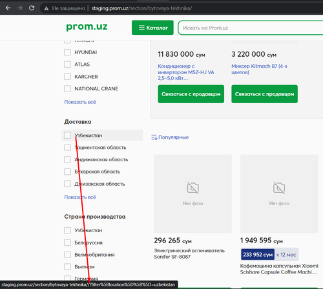Check Бухарская область delivery checkbox

coord(67,172)
